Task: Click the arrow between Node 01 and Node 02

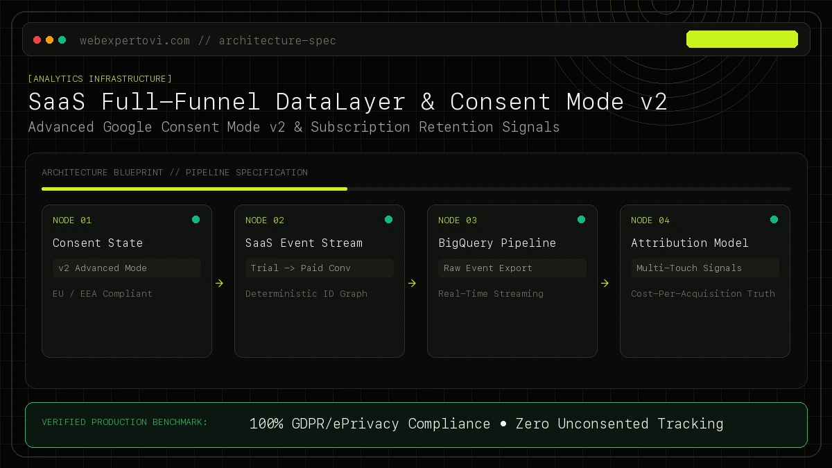Action: [220, 283]
